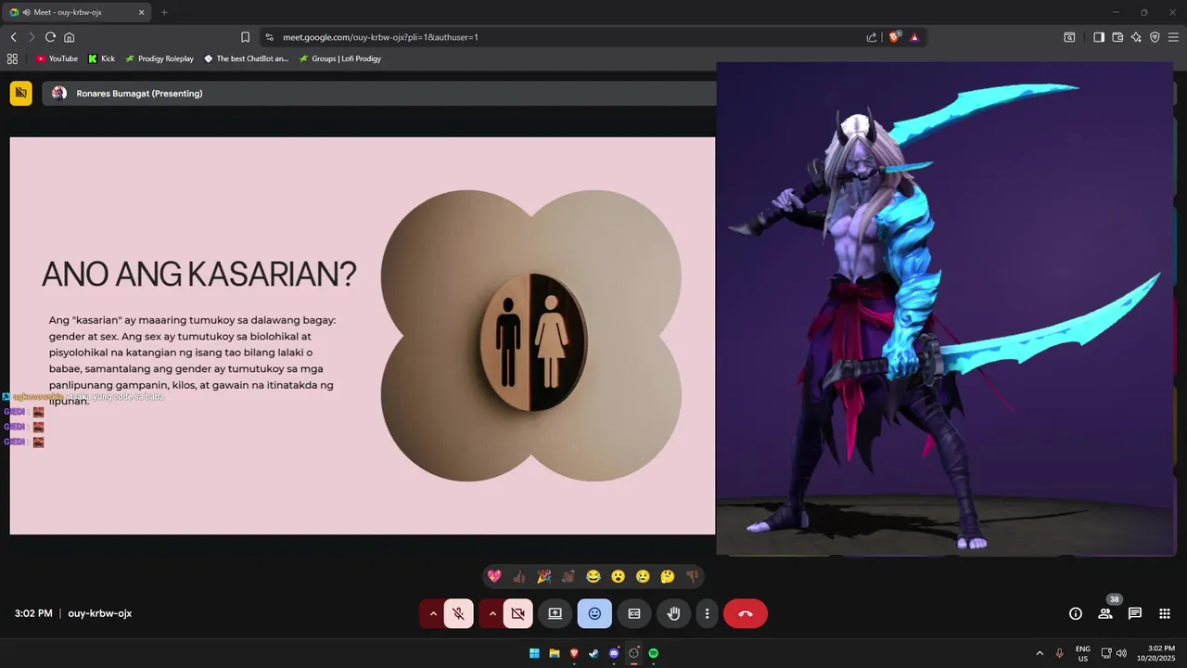Image resolution: width=1187 pixels, height=668 pixels.
Task: Toggle the emoji reactions bar
Action: (594, 613)
